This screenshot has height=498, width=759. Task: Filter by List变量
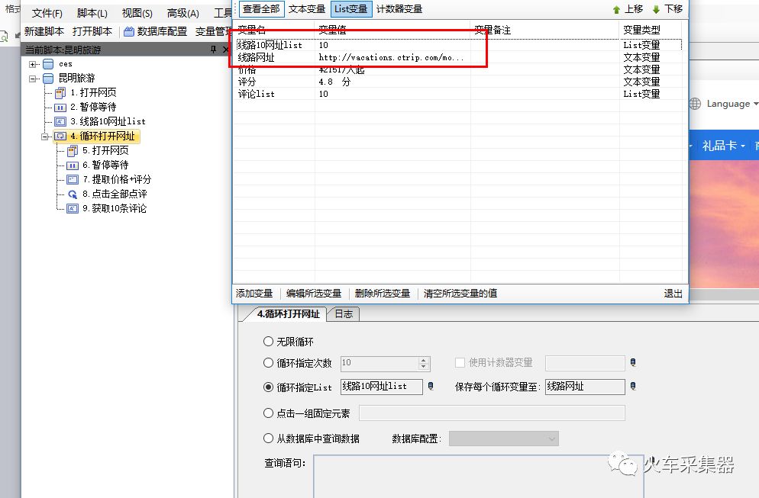351,9
